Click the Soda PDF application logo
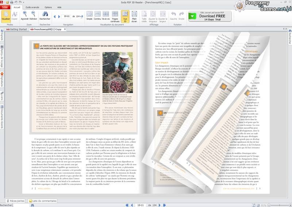This screenshot has width=292, height=207. 2,2
